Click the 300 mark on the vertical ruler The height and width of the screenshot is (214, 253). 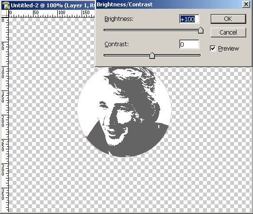click(x=3, y=170)
